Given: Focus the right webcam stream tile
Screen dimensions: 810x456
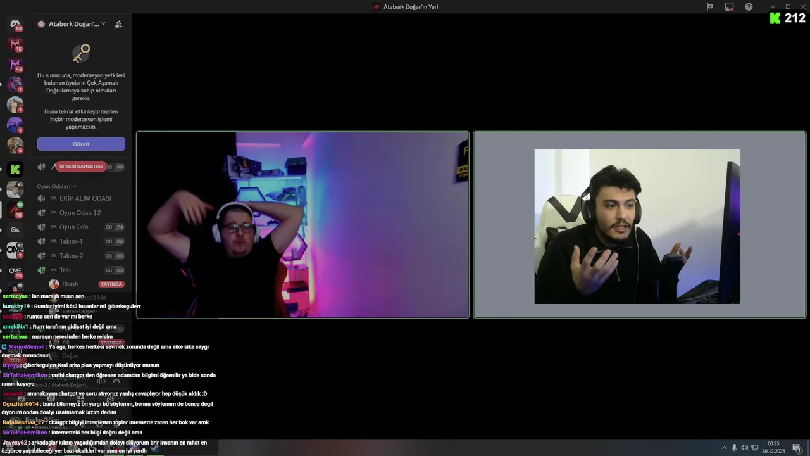Looking at the screenshot, I should click(x=640, y=225).
